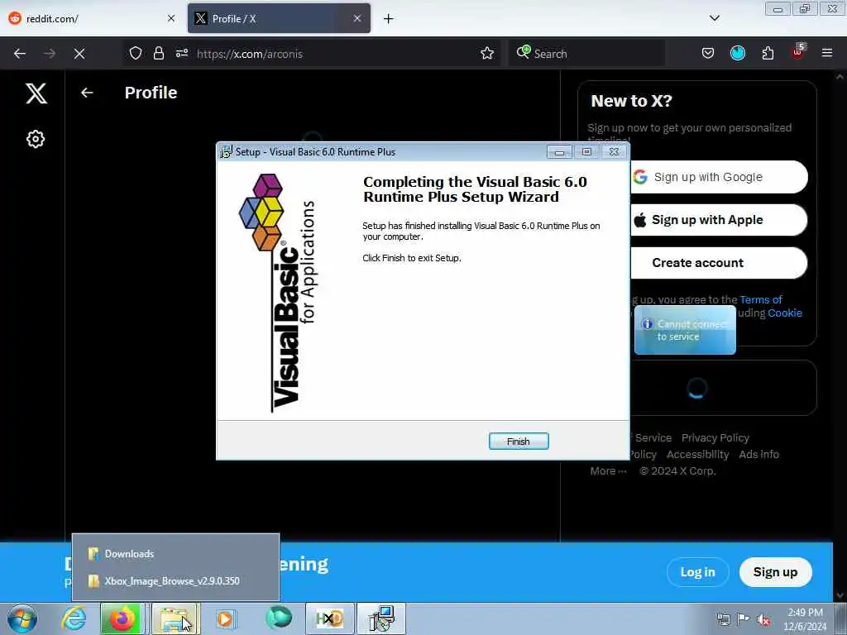This screenshot has height=635, width=847.
Task: Open the Ads info footer link
Action: tap(758, 455)
